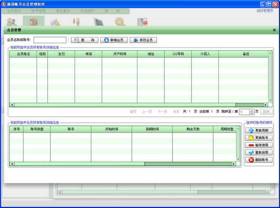Go to 首页 first page link
Viewport: 280px width, 208px height.
[133, 112]
